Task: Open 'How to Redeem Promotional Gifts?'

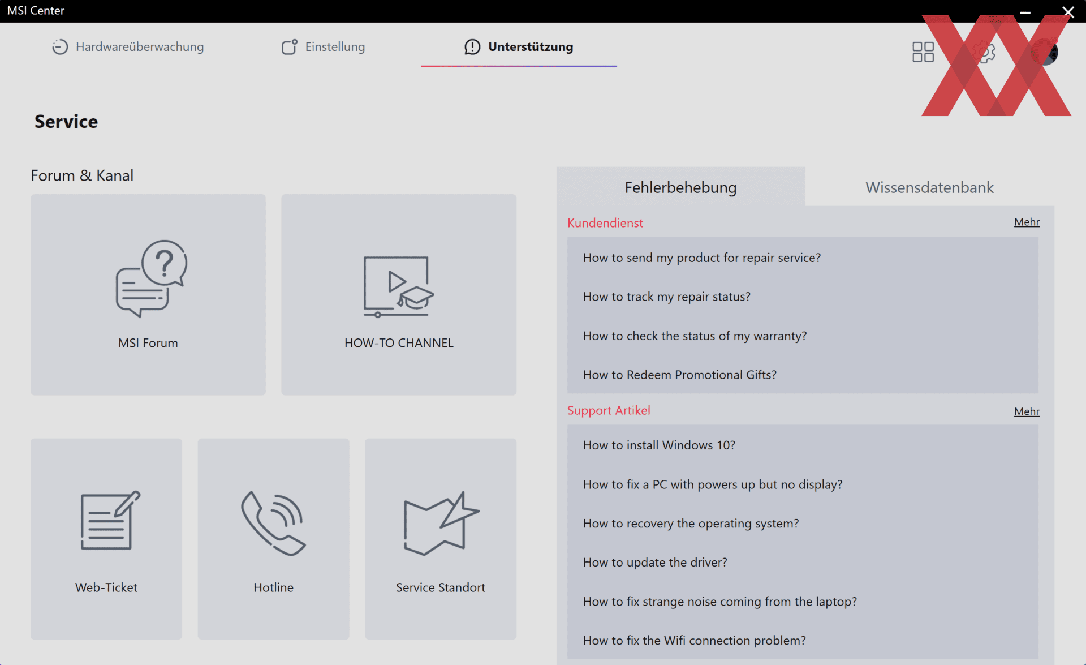Action: 803,375
